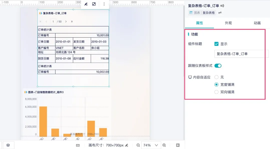Toggle the 跟随仪表板样式 switch
The width and height of the screenshot is (270, 149).
click(218, 66)
